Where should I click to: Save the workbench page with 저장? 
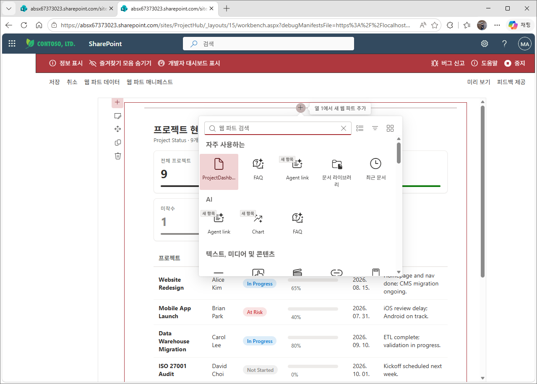tap(55, 82)
